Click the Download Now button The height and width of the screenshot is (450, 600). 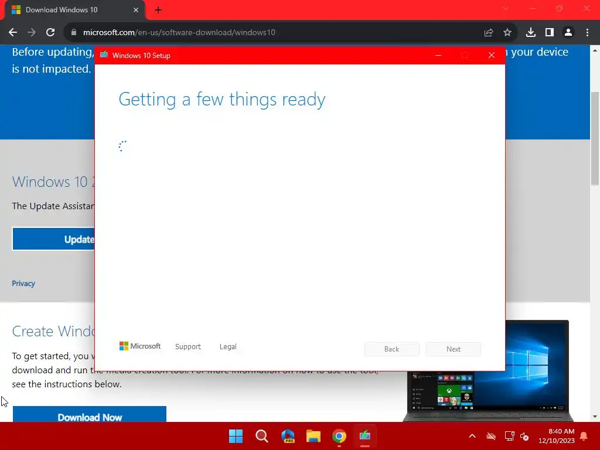click(x=90, y=415)
